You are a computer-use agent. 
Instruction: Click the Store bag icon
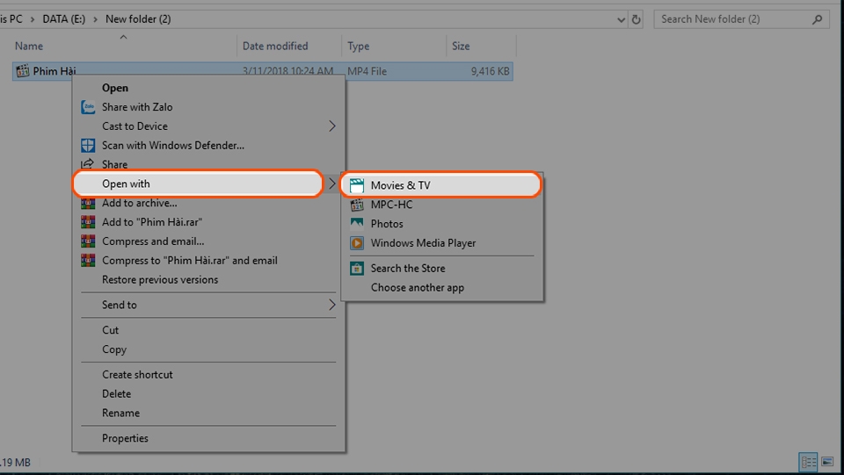[x=357, y=269]
